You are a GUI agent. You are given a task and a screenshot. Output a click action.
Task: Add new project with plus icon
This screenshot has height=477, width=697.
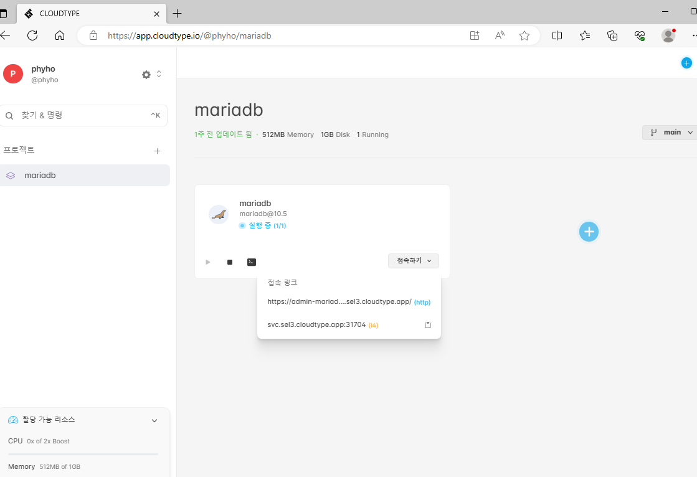click(x=157, y=151)
